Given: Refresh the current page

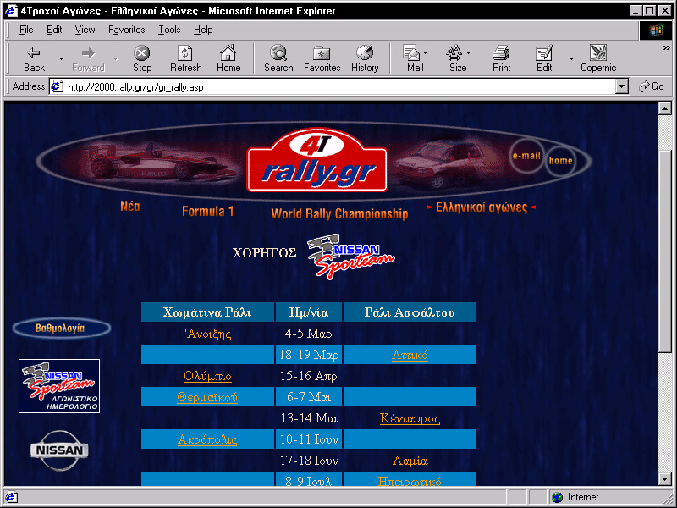Looking at the screenshot, I should pos(185,58).
